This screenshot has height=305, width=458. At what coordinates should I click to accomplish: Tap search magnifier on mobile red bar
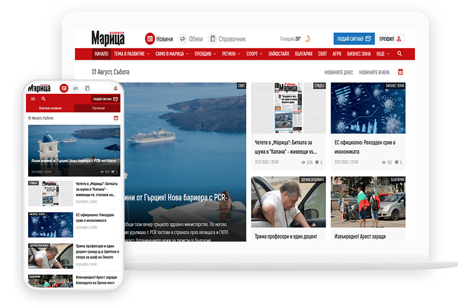tap(44, 99)
